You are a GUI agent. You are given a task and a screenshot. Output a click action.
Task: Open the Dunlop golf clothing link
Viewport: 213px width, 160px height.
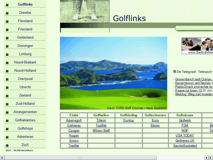coord(129,120)
